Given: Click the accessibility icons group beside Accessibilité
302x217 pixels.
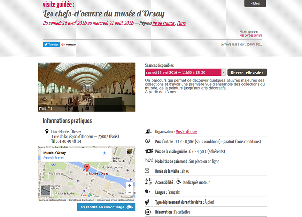Looking at the screenshot, I should click(148, 182).
